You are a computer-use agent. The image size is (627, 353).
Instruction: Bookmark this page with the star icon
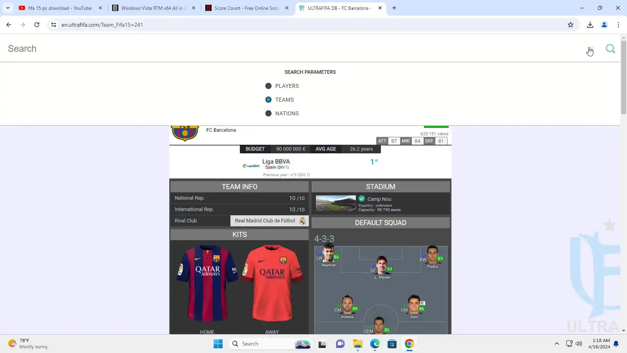[x=571, y=25]
